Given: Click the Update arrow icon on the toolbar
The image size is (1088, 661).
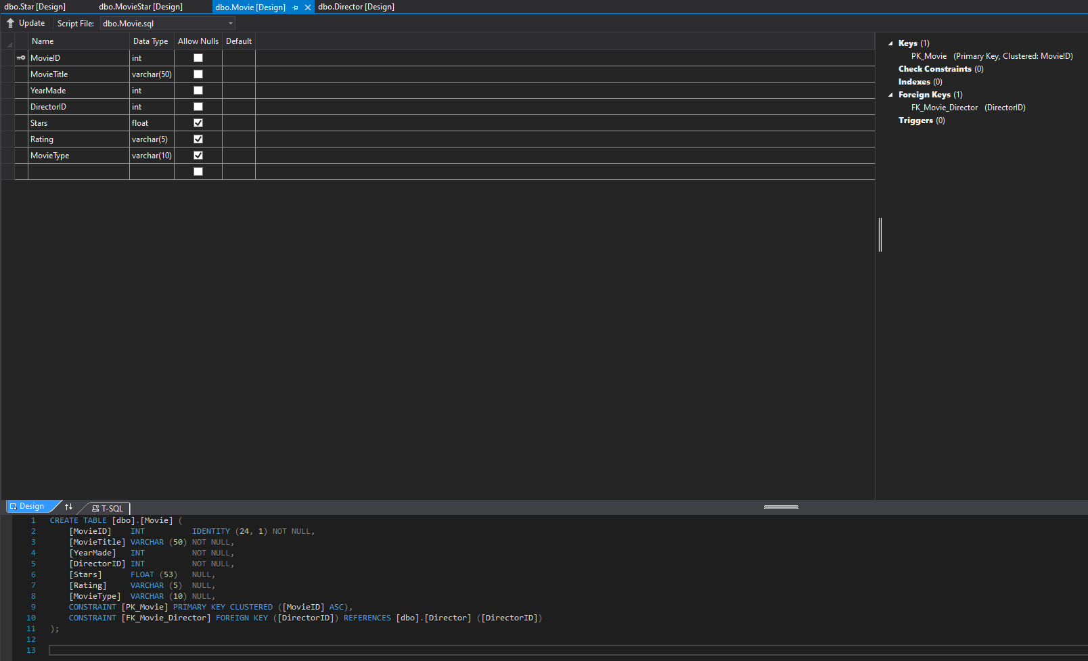Looking at the screenshot, I should (x=9, y=22).
